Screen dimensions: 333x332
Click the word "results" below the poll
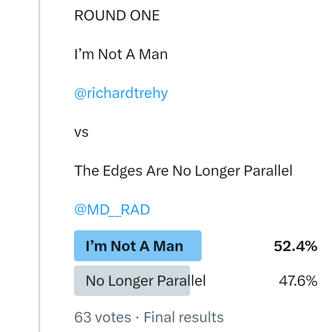(200, 317)
